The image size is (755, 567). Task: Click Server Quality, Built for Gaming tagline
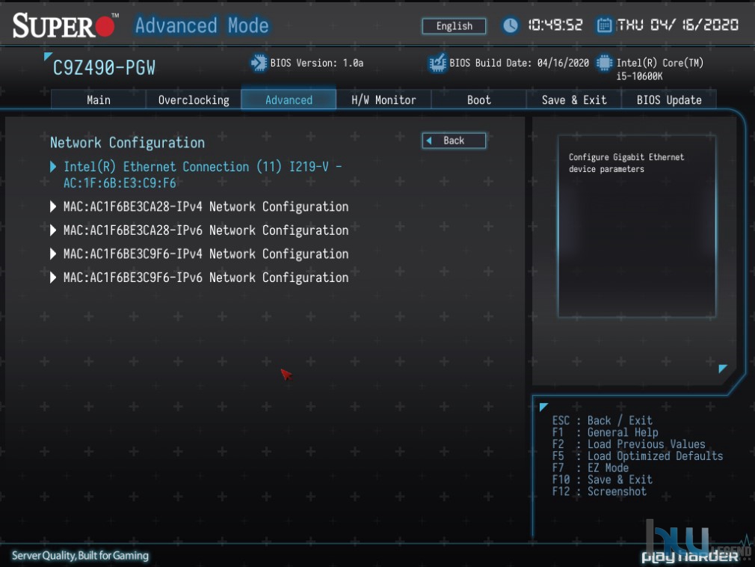(x=80, y=556)
